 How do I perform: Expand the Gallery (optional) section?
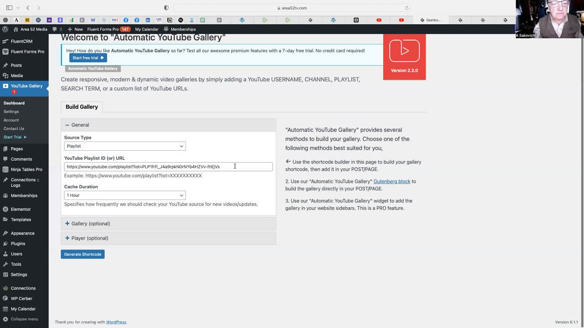[168, 224]
